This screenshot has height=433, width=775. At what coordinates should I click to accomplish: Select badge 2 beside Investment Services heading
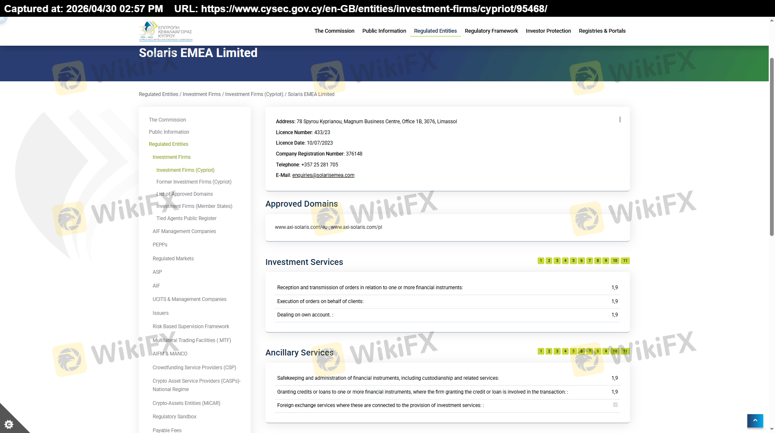[549, 261]
